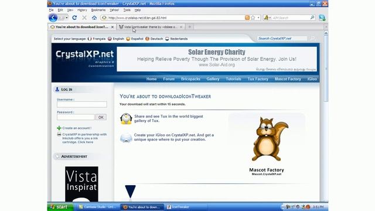Screen dimensions: 375x211
Task: Open the Bookmarks menu
Action: [x=98, y=10]
